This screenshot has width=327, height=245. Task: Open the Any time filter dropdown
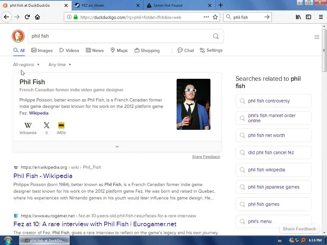[60, 64]
